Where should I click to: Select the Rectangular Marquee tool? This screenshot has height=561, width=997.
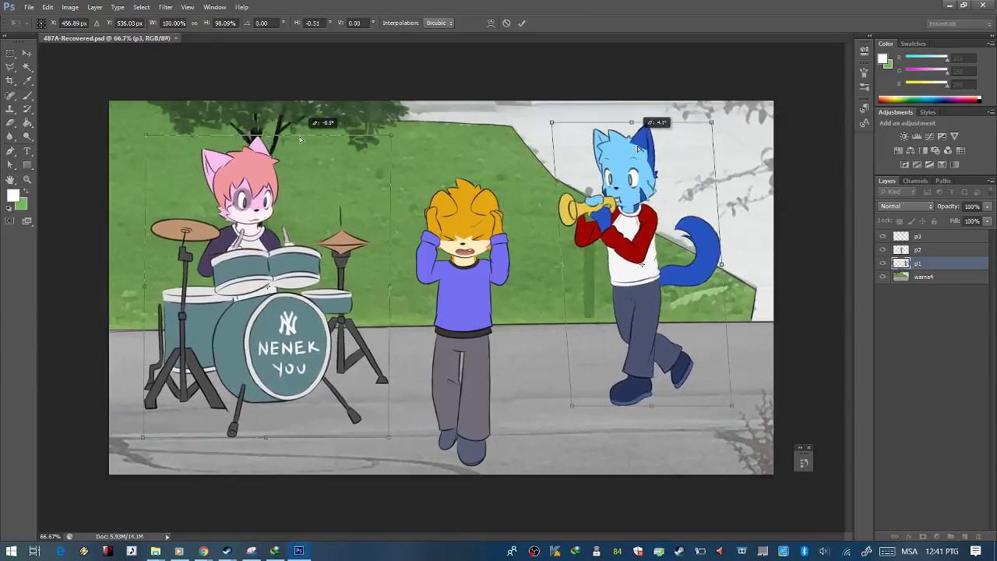(10, 53)
